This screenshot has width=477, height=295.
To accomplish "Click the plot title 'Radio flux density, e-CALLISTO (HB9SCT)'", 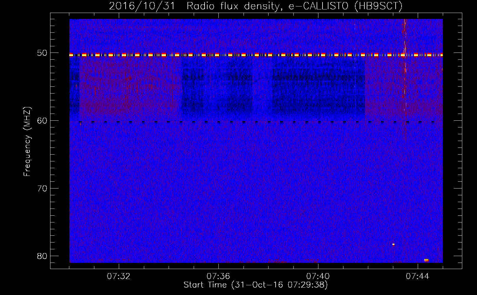I will click(295, 6).
